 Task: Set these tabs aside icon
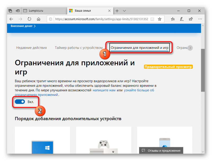17,11
